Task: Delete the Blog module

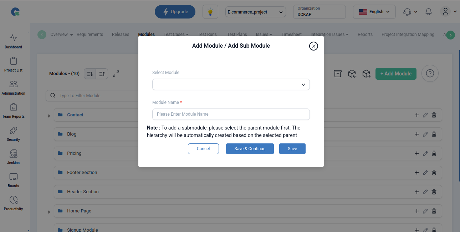Action: (x=434, y=134)
